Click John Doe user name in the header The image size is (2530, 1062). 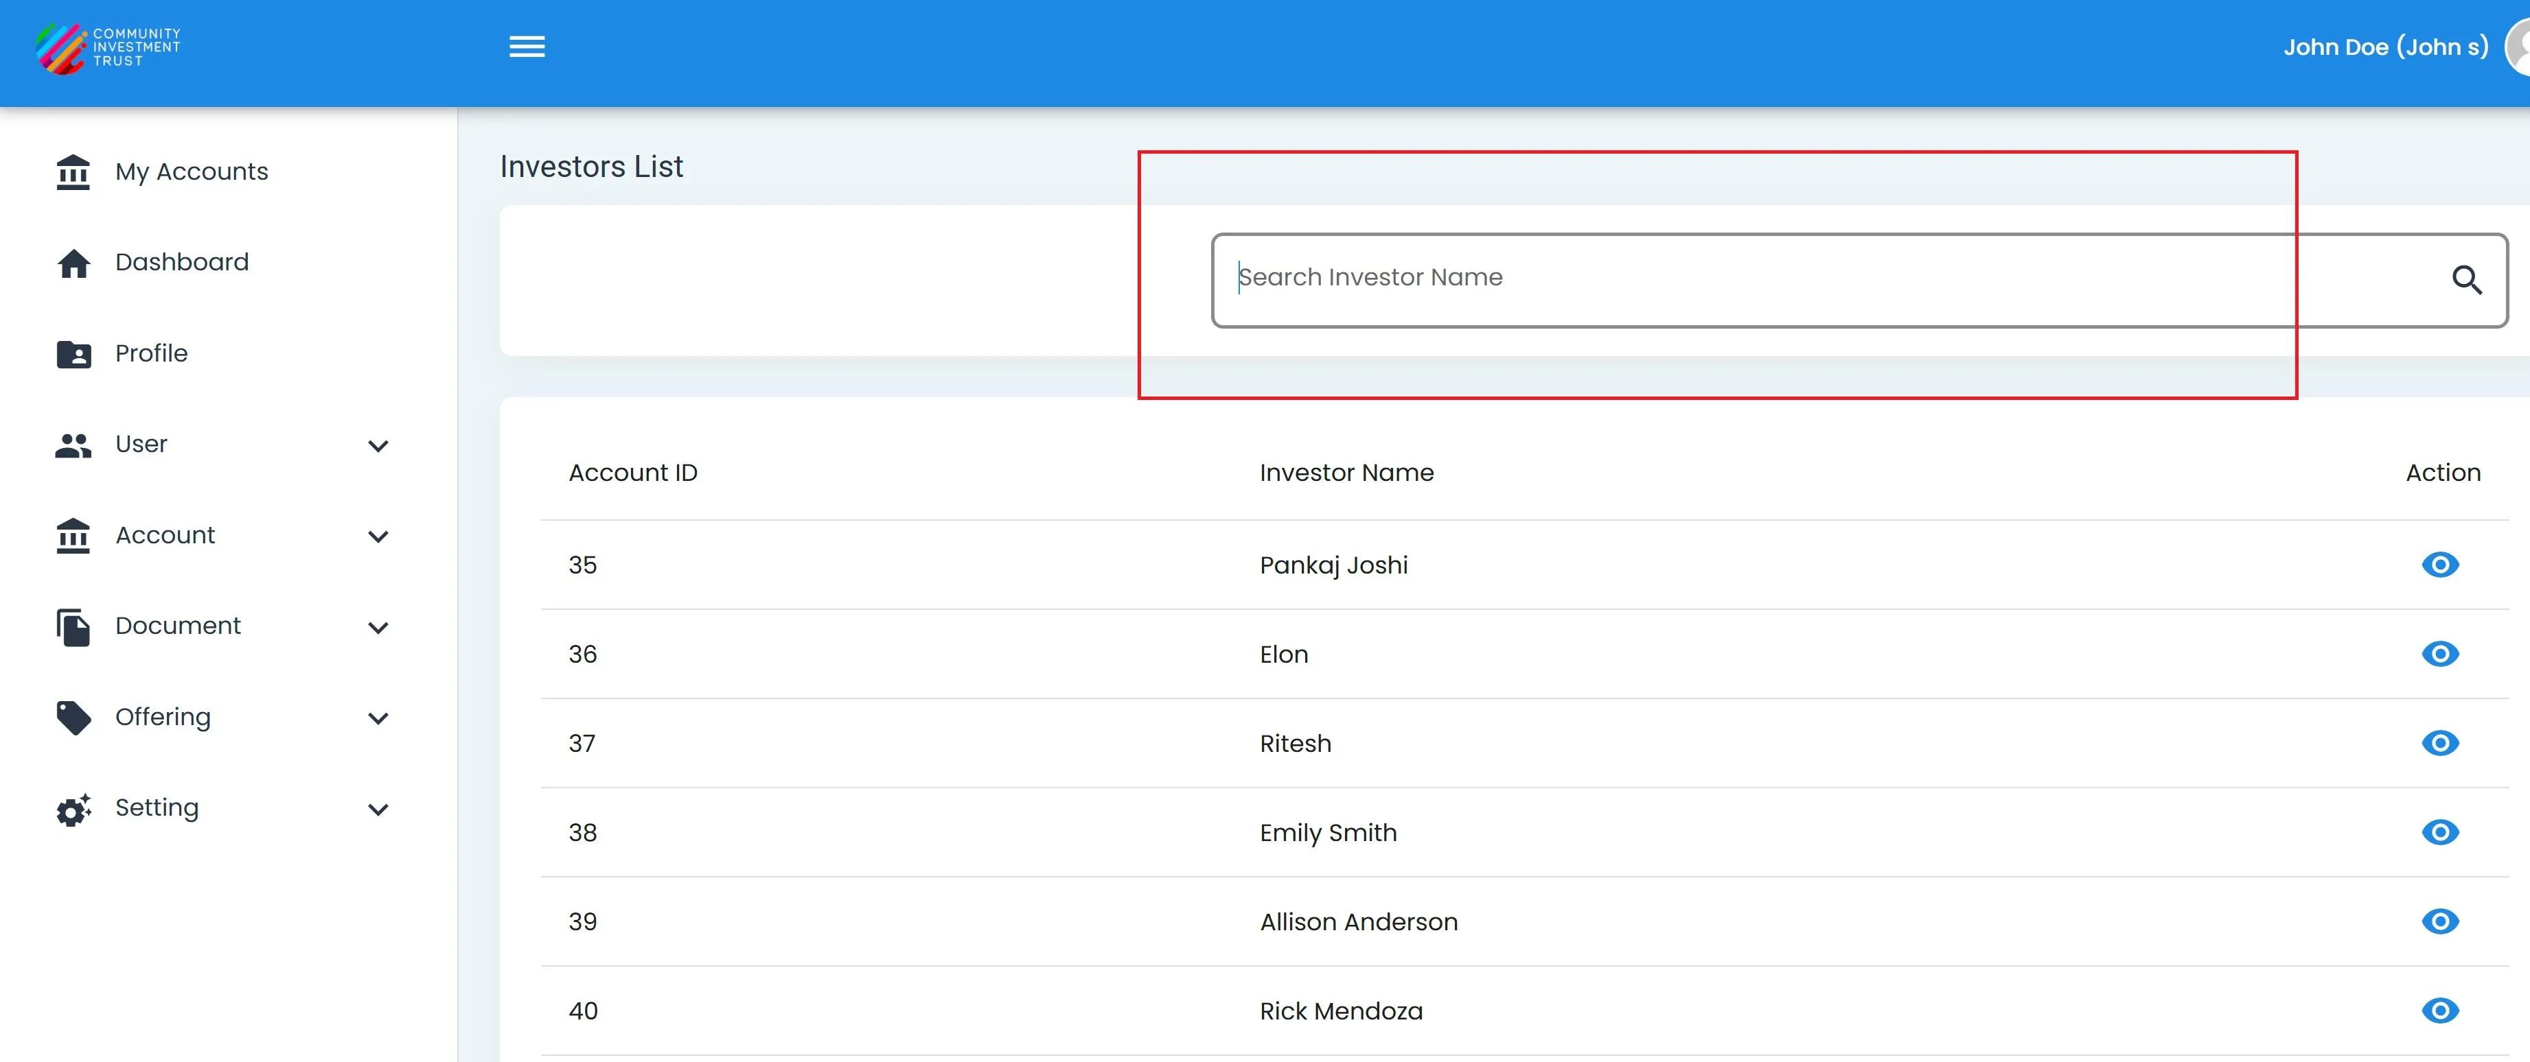point(2384,47)
